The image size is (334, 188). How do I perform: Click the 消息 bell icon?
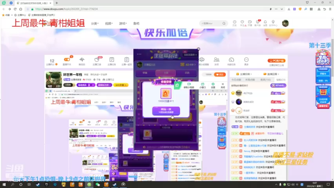click(x=265, y=23)
